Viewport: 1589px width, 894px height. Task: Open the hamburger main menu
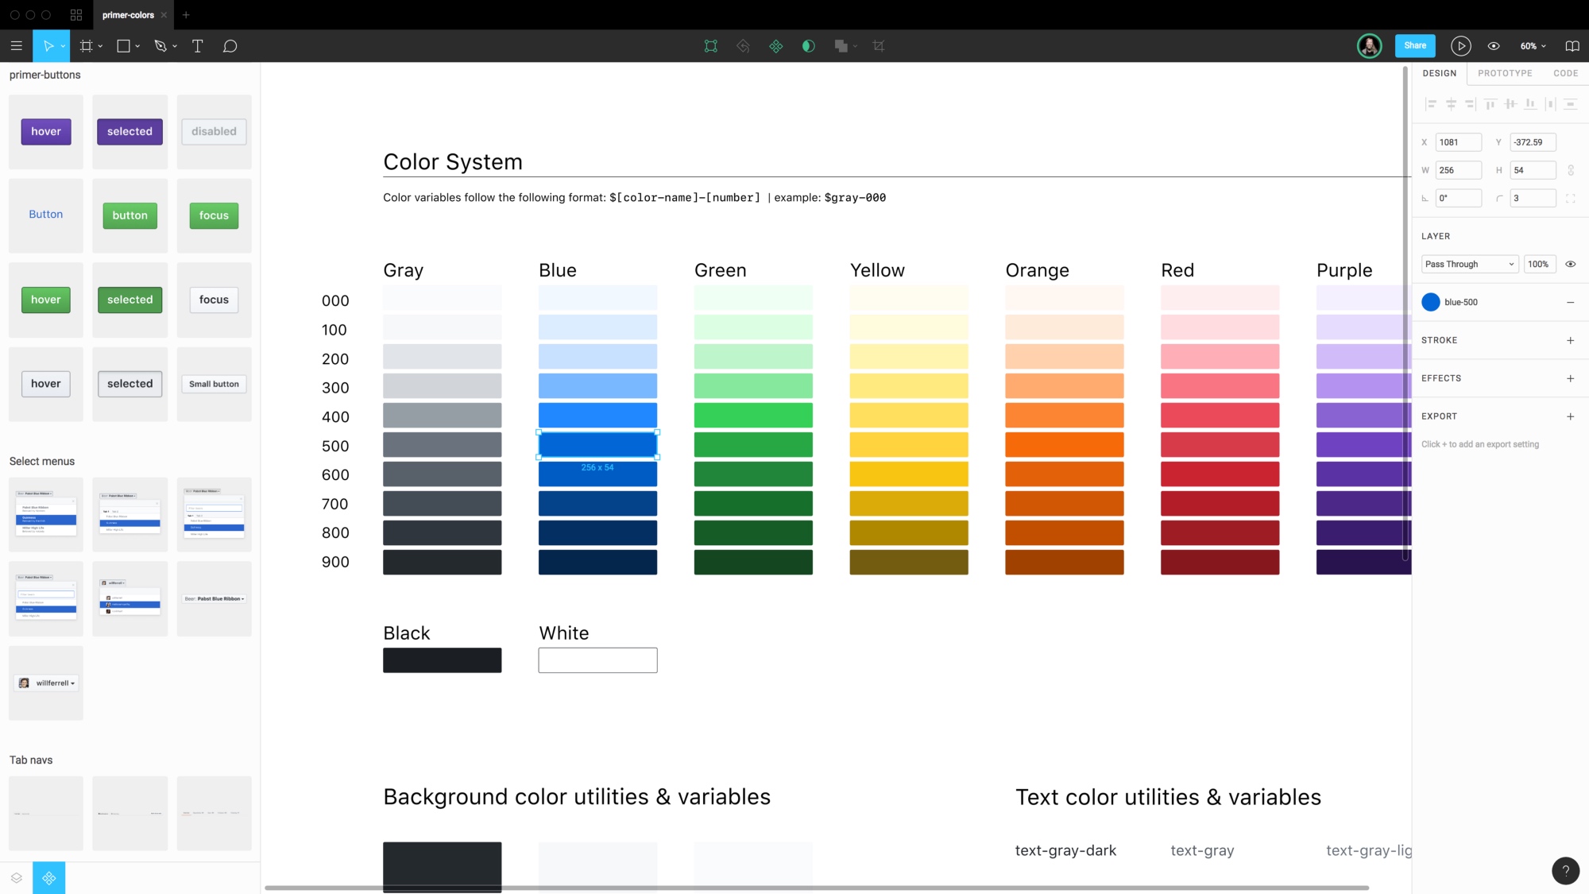coord(16,46)
